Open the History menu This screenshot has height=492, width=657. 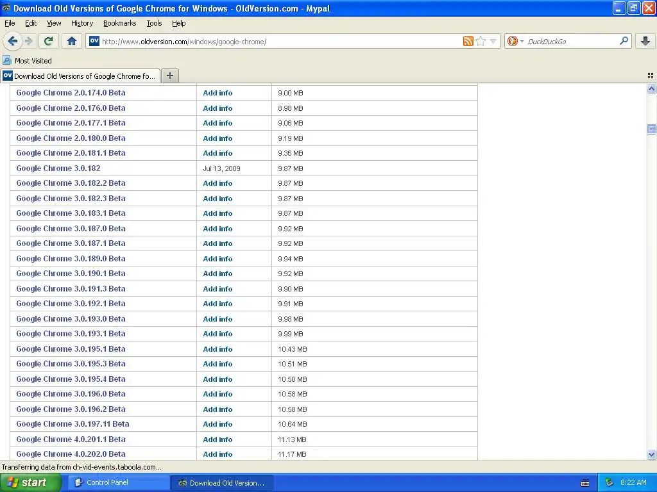coord(81,23)
